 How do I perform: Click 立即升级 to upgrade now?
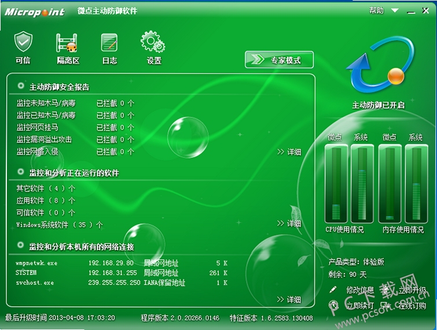click(x=412, y=290)
